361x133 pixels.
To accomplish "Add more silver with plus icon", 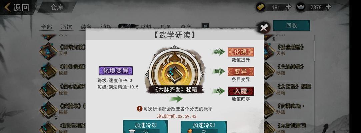I will [329, 7].
